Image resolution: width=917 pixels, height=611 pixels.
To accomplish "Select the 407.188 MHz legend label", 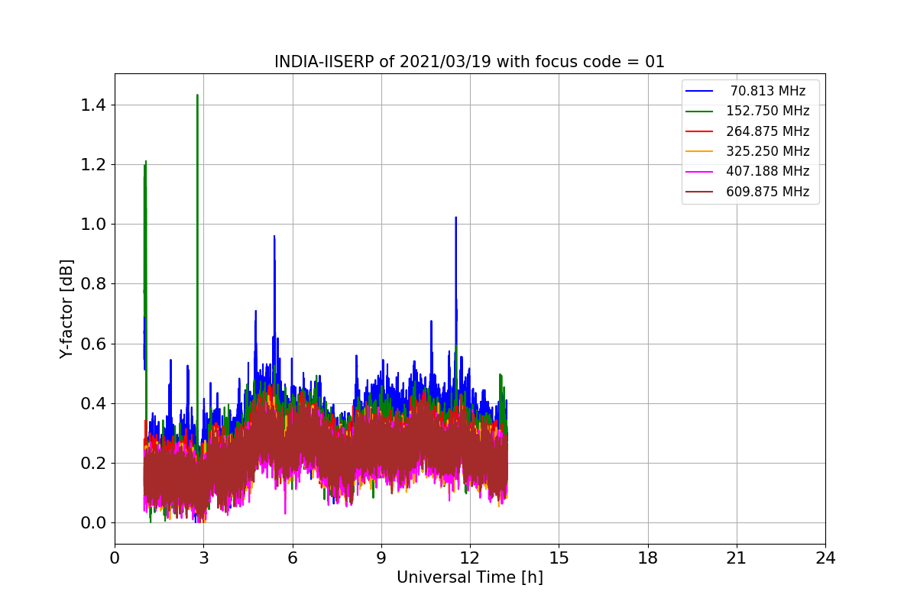I will tap(768, 171).
